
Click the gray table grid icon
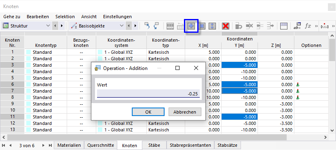click(x=170, y=26)
